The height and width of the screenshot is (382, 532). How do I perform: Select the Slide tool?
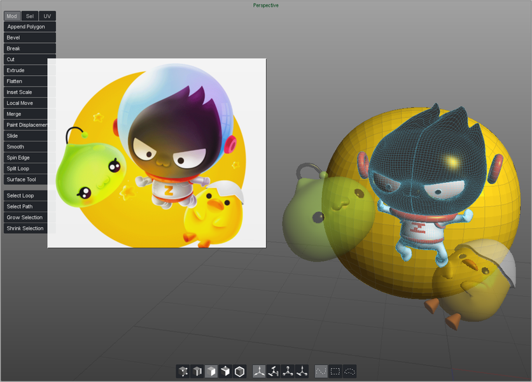(x=26, y=136)
